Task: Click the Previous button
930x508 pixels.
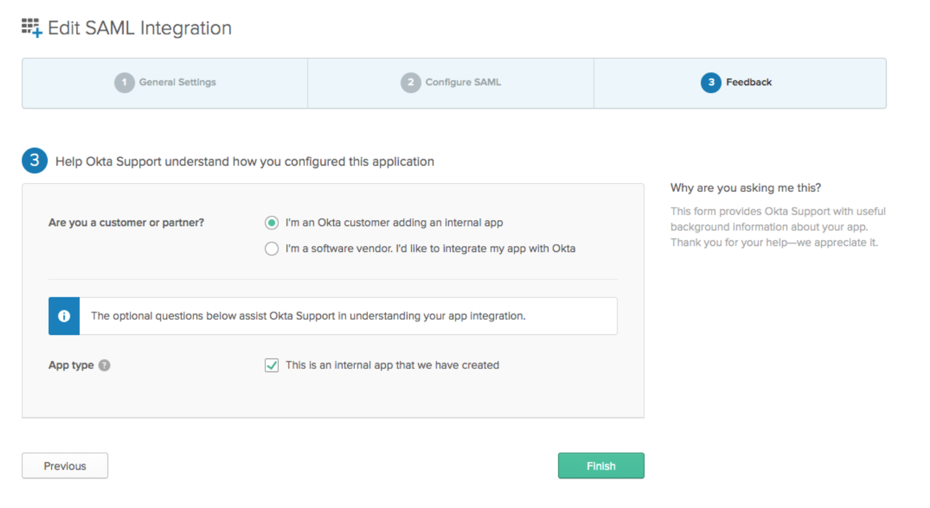Action: (x=65, y=466)
